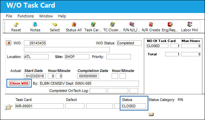This screenshot has width=205, height=120.
Task: Click the CLOSED row task card count field
Action: tap(175, 46)
